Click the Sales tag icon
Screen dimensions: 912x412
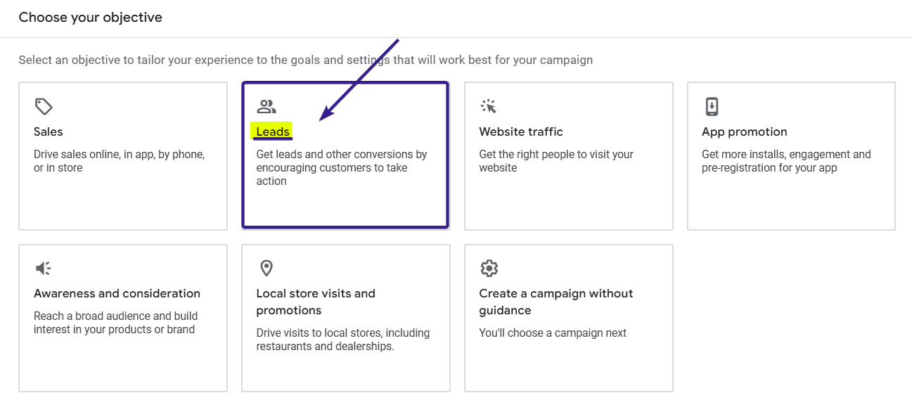point(44,105)
